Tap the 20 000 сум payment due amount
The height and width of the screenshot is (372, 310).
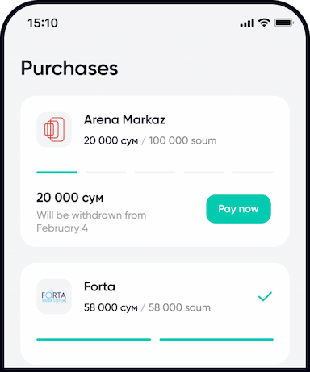(69, 198)
